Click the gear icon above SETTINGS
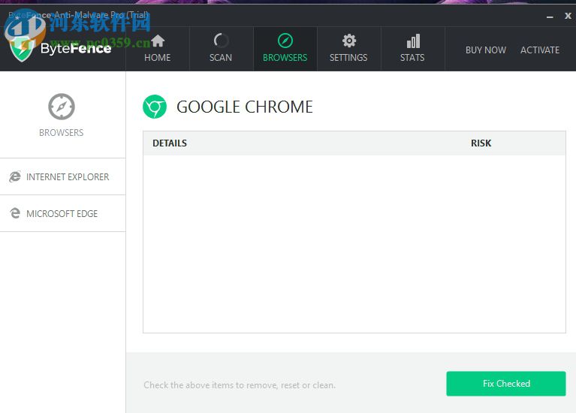 coord(349,41)
